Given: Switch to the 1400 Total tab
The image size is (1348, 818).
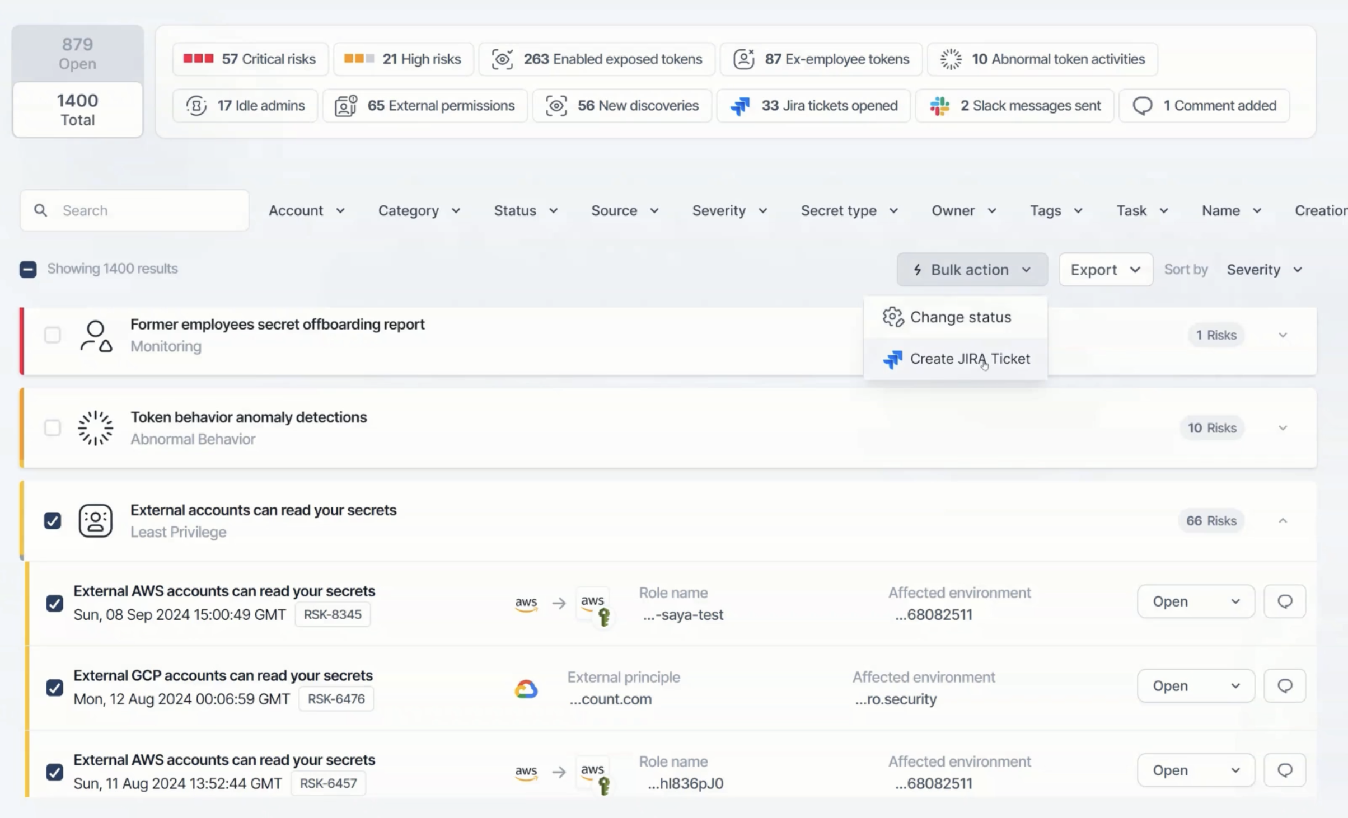Looking at the screenshot, I should 78,110.
